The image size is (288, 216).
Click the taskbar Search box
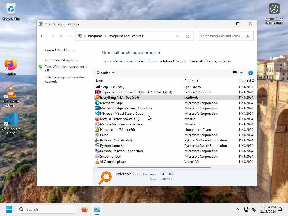47,209
